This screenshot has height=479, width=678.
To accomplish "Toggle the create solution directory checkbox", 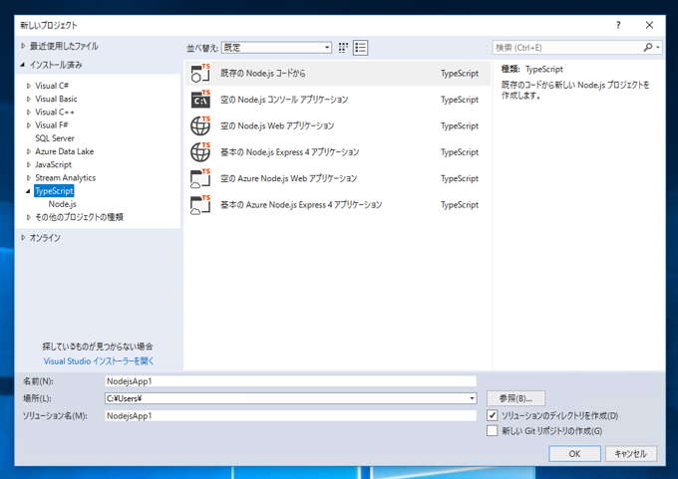I will pos(493,415).
